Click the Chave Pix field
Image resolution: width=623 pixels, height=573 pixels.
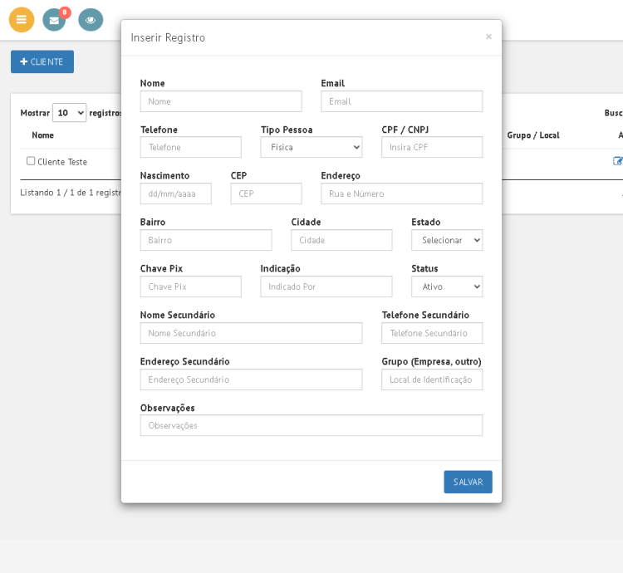click(190, 286)
